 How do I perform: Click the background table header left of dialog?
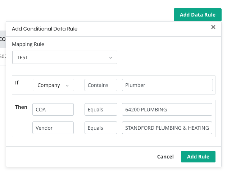point(3,39)
